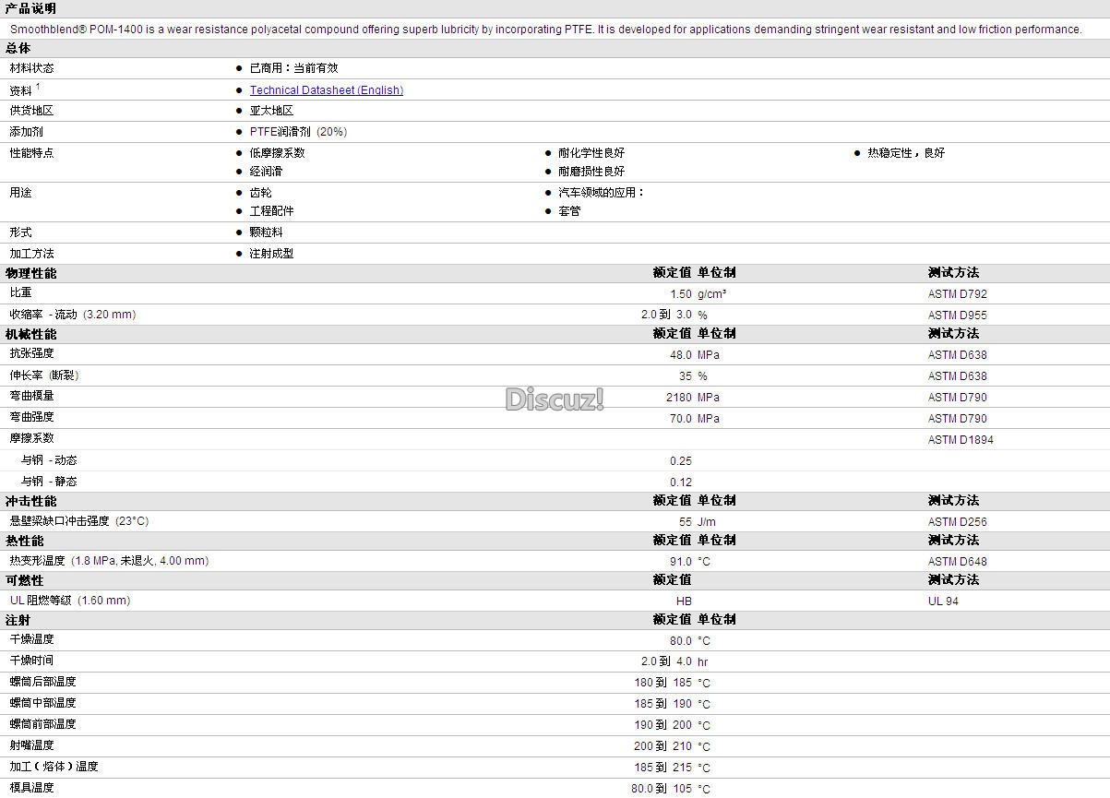1110x798 pixels.
Task: Click the 颗粒料 form value
Action: click(266, 232)
